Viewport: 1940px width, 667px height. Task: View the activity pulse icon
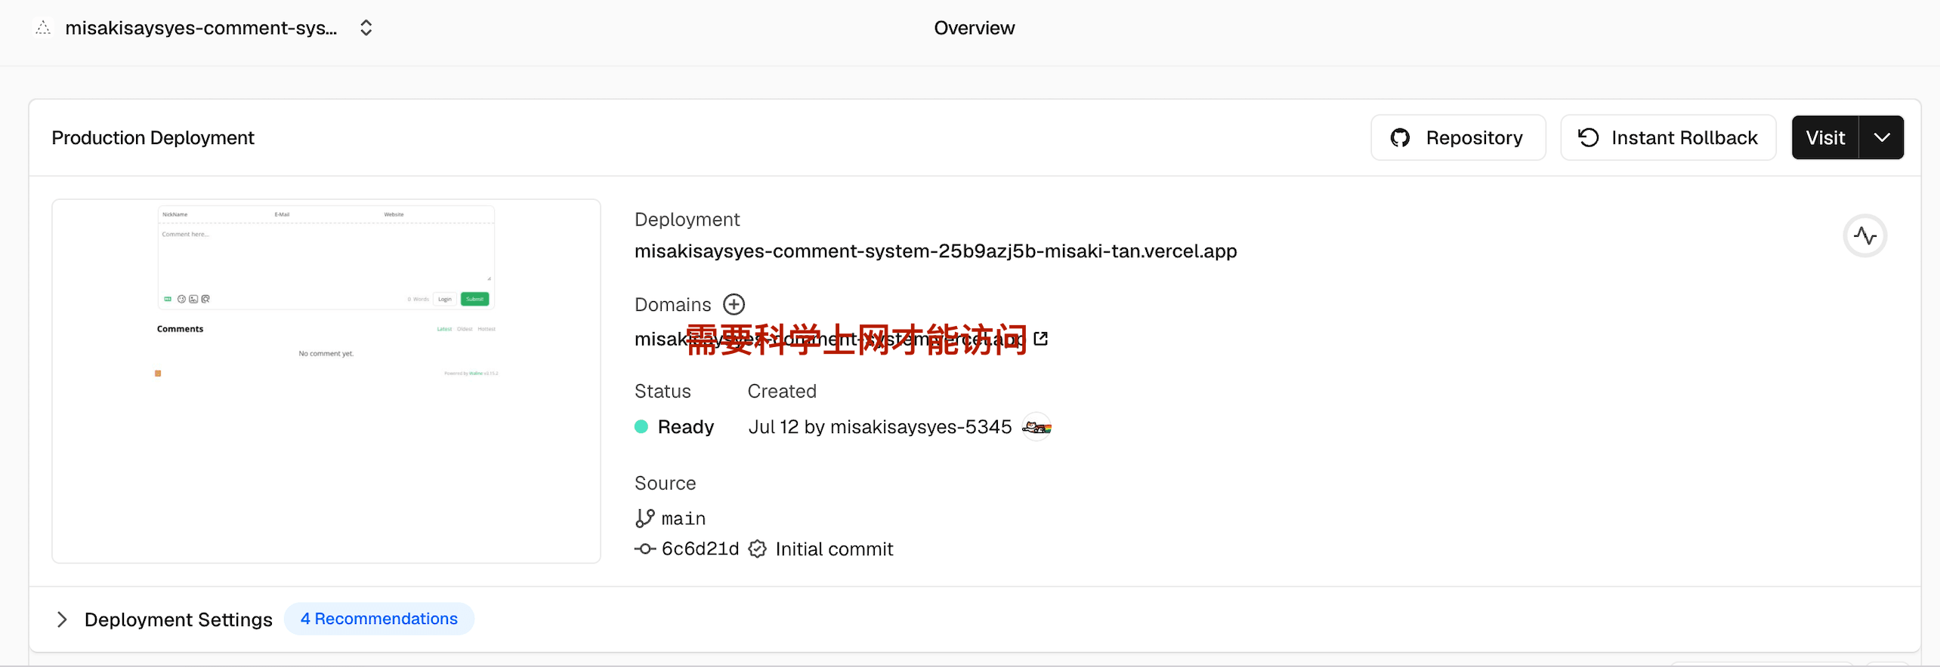point(1864,236)
